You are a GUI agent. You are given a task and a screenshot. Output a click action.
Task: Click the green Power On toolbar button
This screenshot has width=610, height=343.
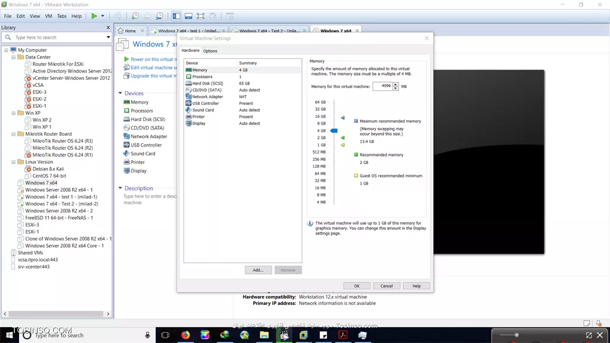(x=94, y=16)
